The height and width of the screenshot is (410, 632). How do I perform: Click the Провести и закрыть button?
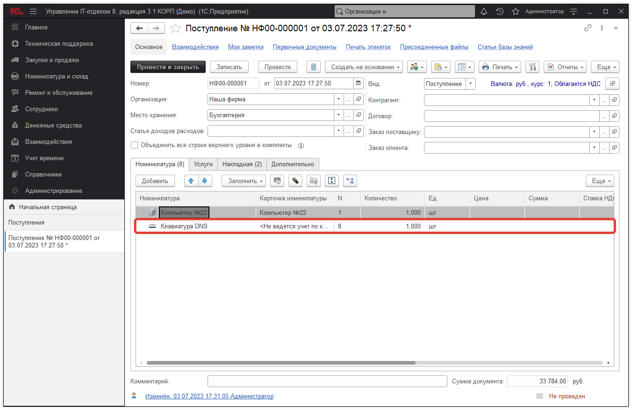tap(169, 67)
